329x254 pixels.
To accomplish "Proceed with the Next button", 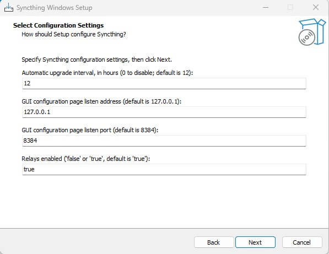I will (255, 242).
